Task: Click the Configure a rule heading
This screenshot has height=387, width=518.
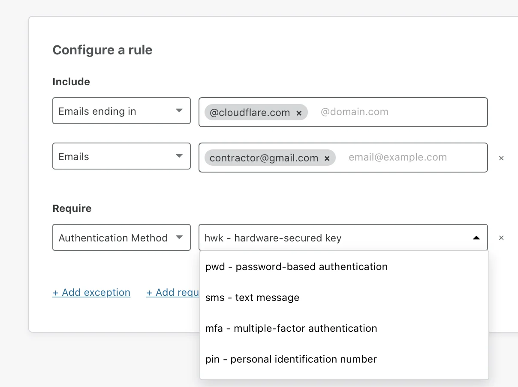Action: [102, 50]
